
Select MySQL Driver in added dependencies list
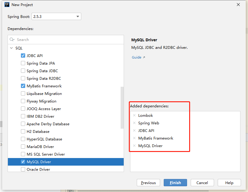150,146
